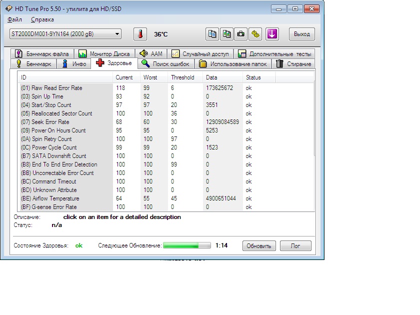Copy text results to clipboard icon

point(212,34)
